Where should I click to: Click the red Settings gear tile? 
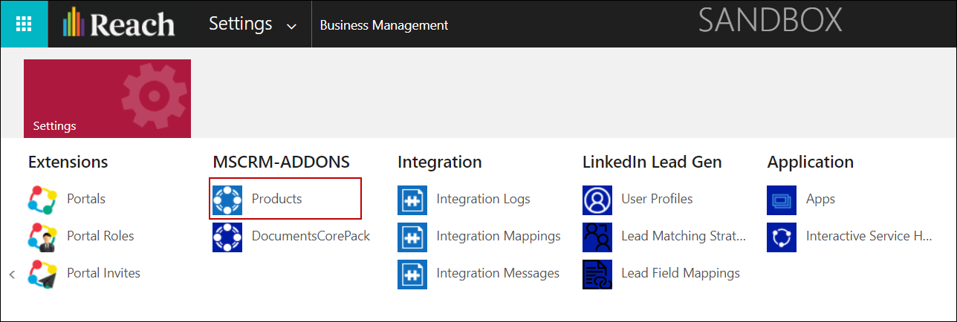point(107,99)
